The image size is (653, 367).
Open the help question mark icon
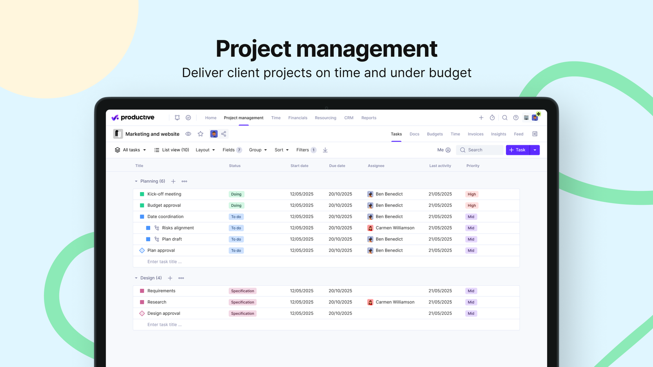point(516,117)
